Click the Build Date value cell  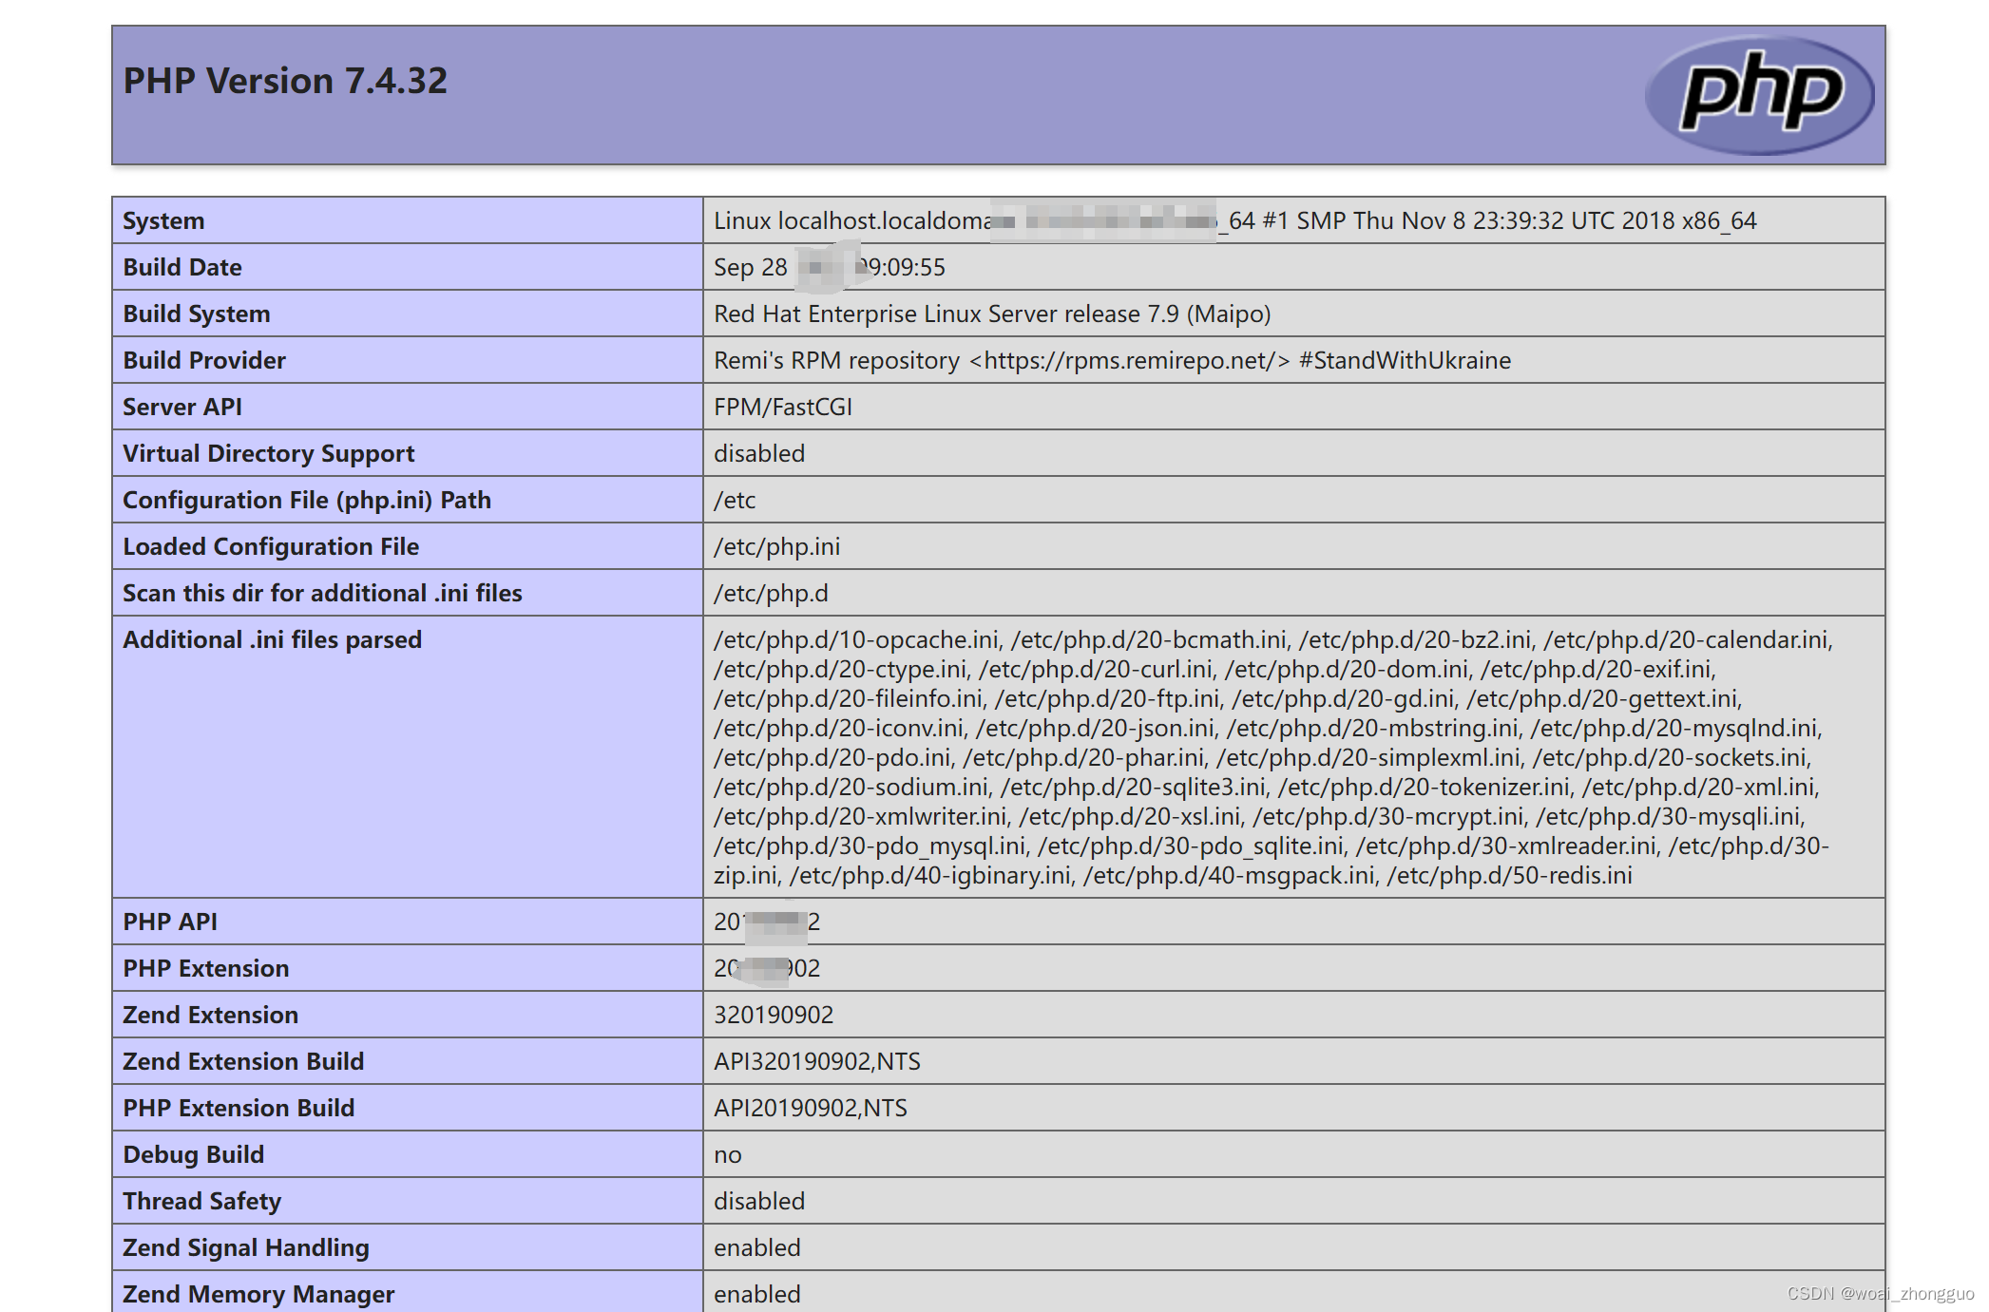(x=829, y=268)
